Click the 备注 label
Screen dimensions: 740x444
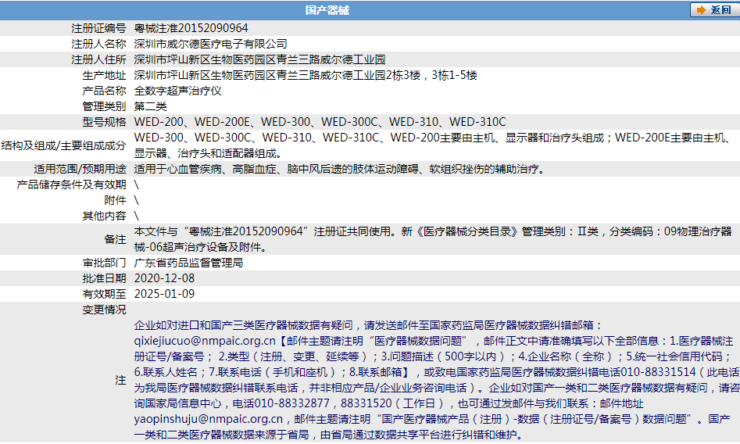point(115,239)
